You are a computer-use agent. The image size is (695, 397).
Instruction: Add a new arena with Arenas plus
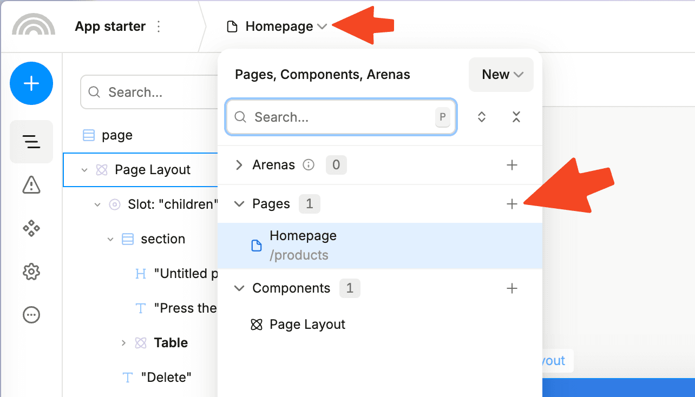pyautogui.click(x=512, y=165)
